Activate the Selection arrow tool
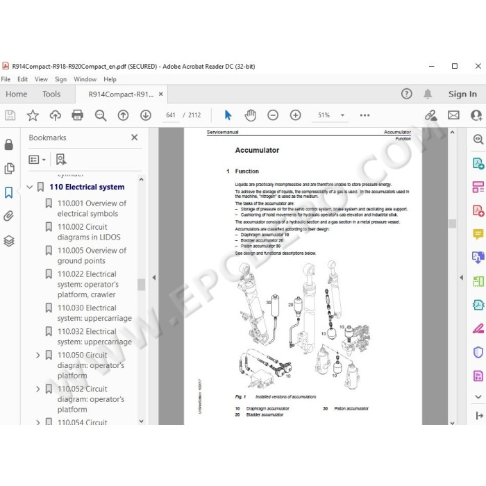Screen dimensions: 486x486 click(228, 115)
